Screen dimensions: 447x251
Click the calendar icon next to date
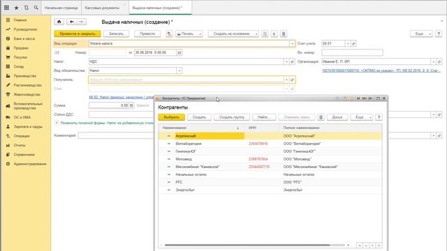(x=179, y=53)
